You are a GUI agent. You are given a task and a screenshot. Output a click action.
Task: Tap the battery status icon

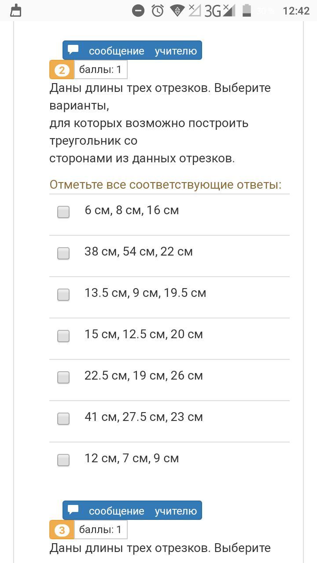[x=247, y=11]
